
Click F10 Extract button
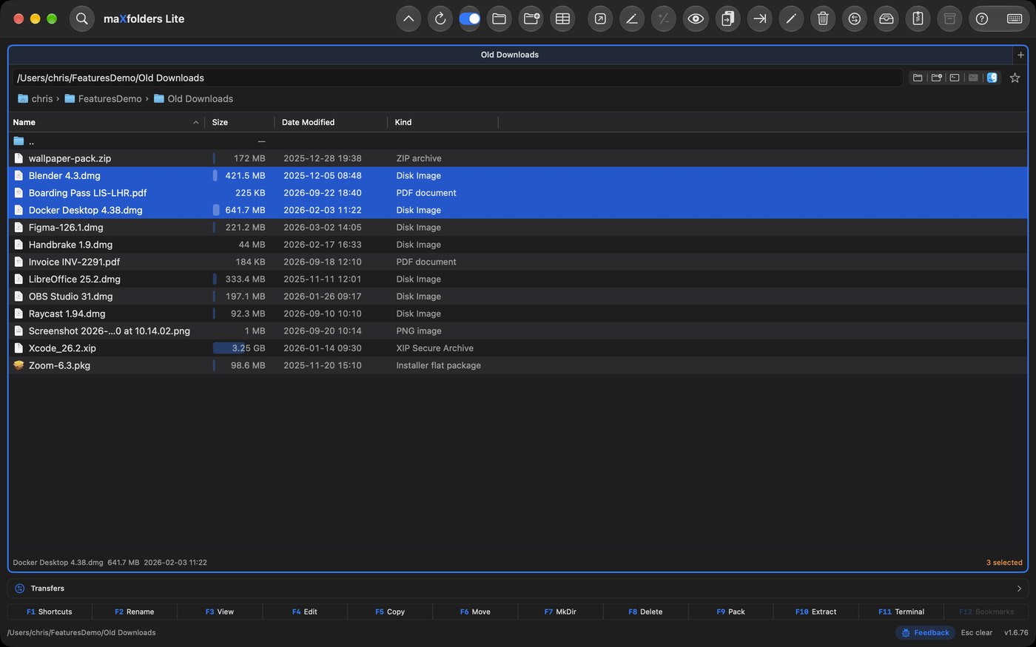tap(815, 612)
